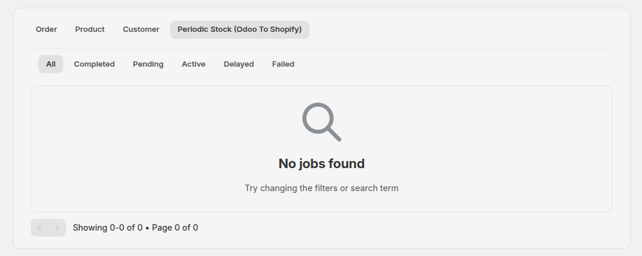
Task: View Failed jobs filter
Action: tap(283, 64)
